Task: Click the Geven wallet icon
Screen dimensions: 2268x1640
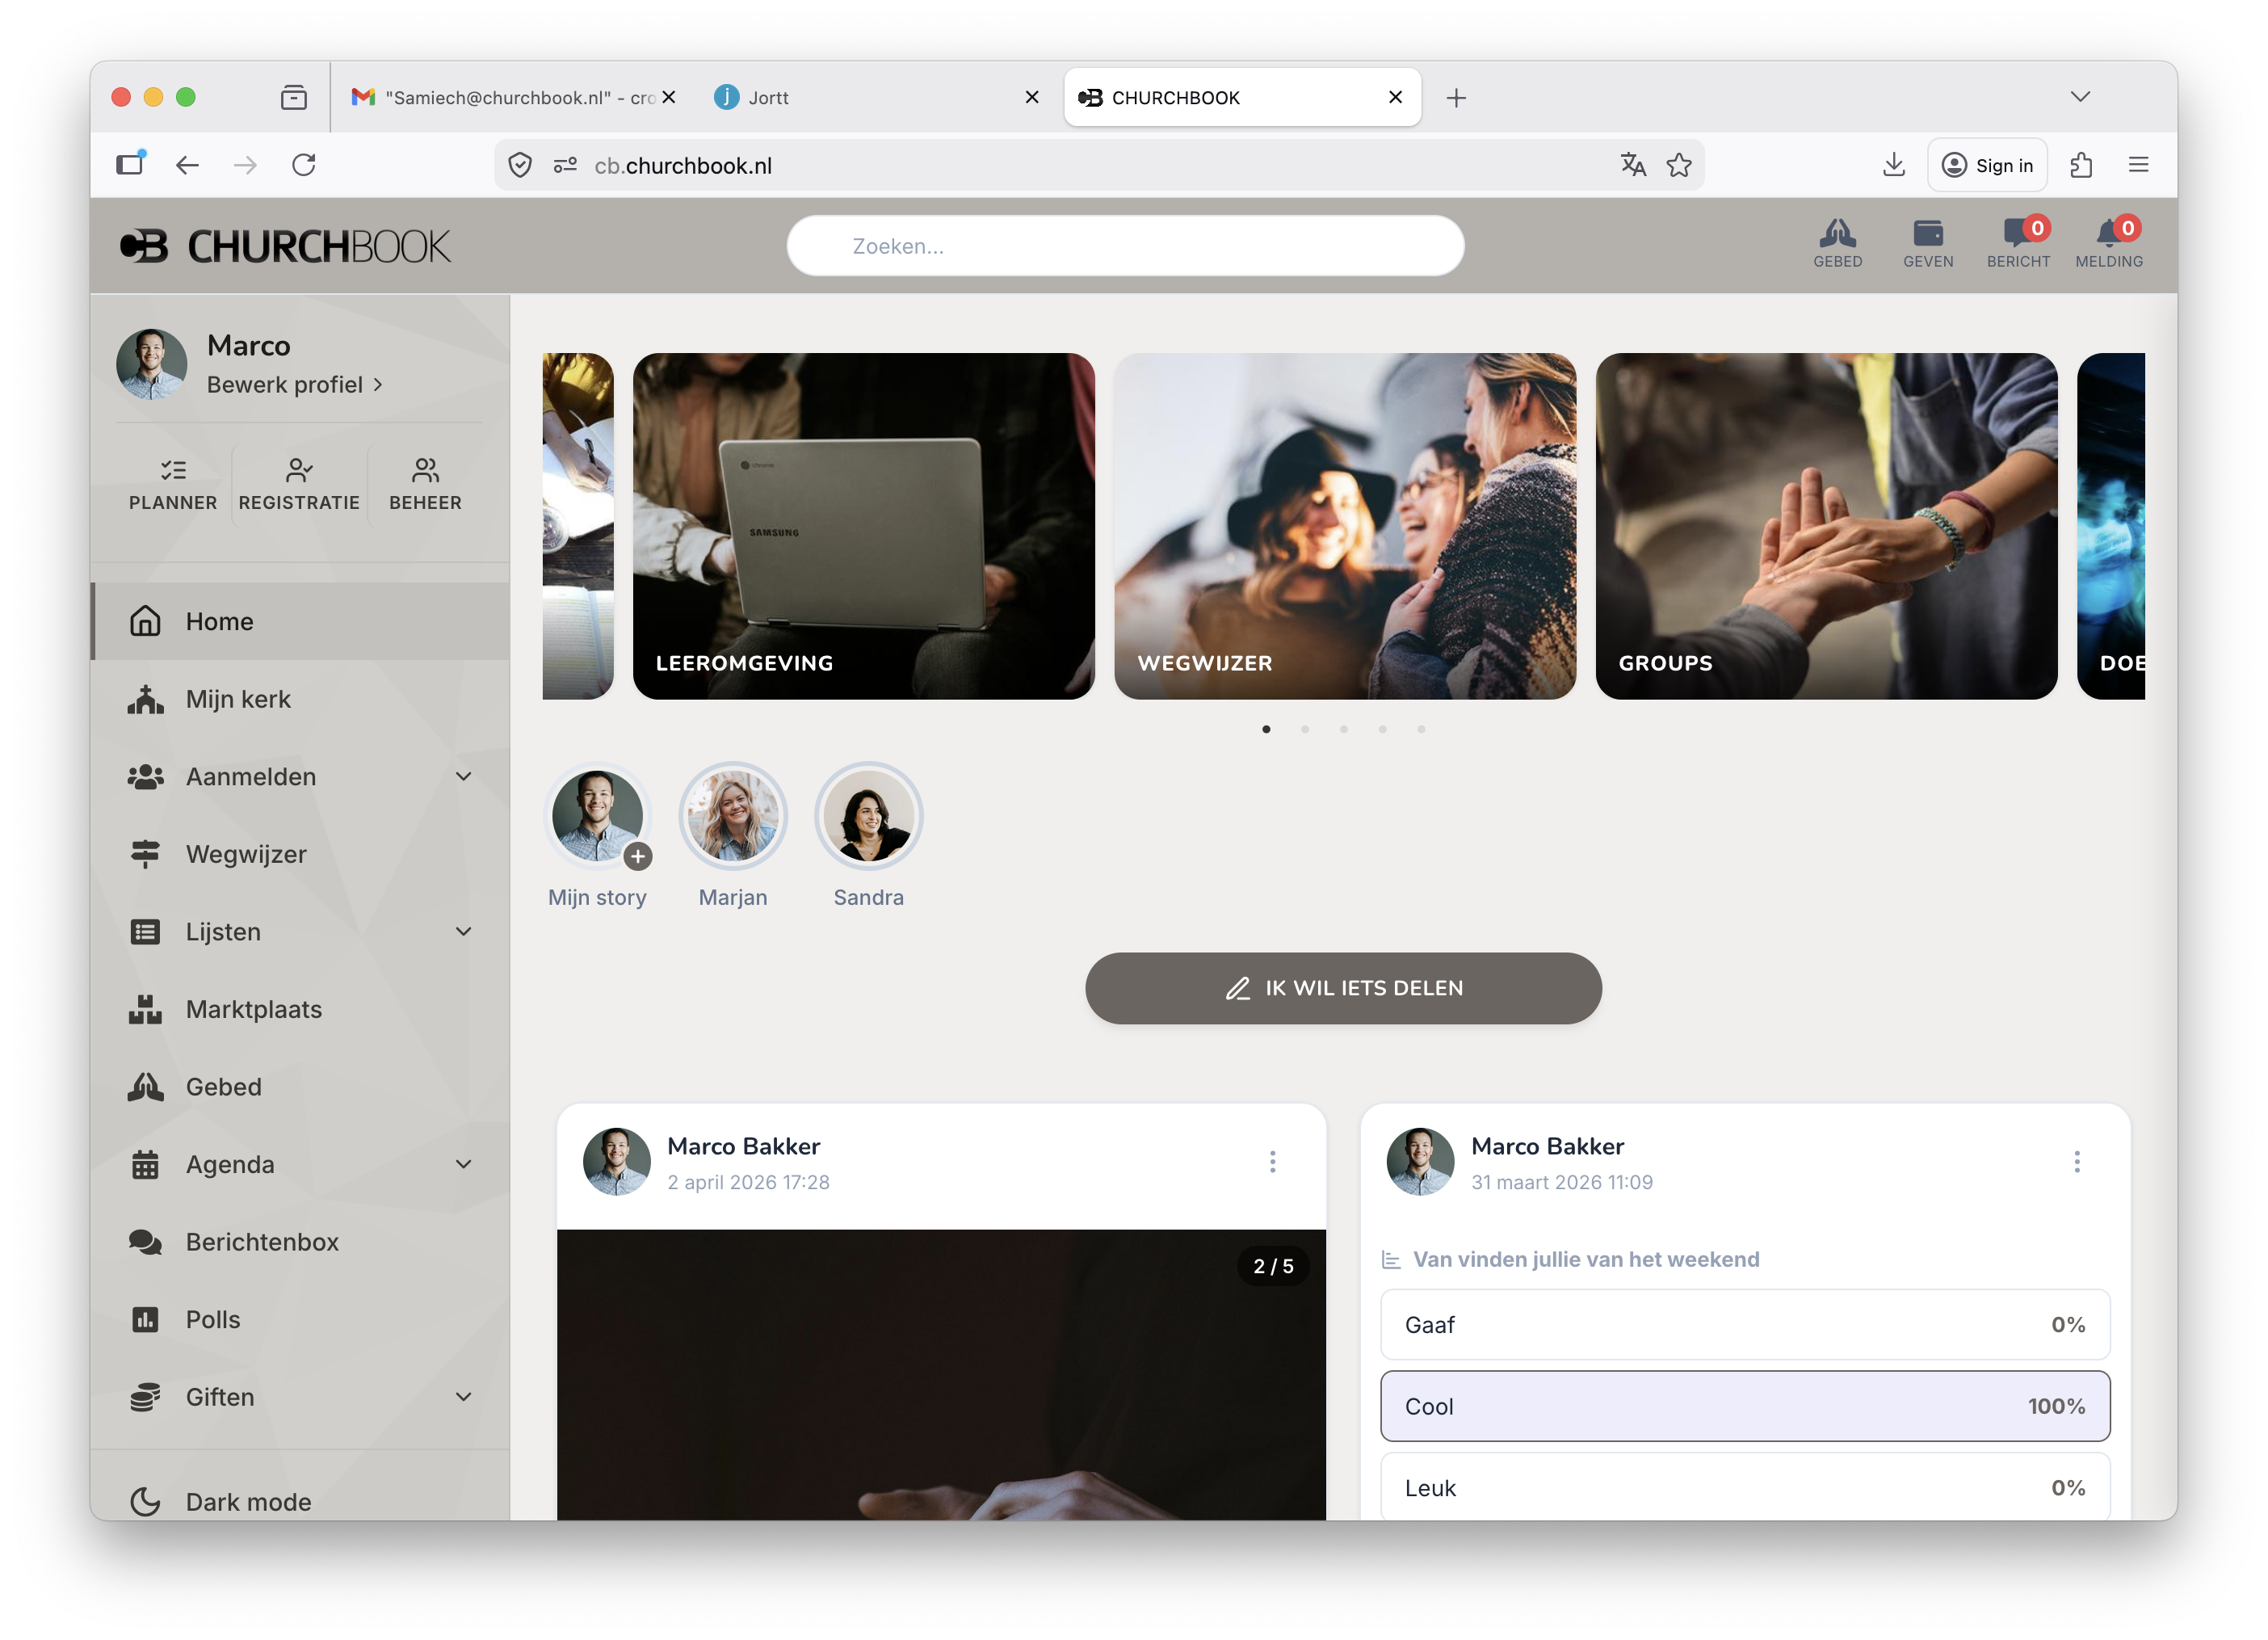Action: (1927, 242)
